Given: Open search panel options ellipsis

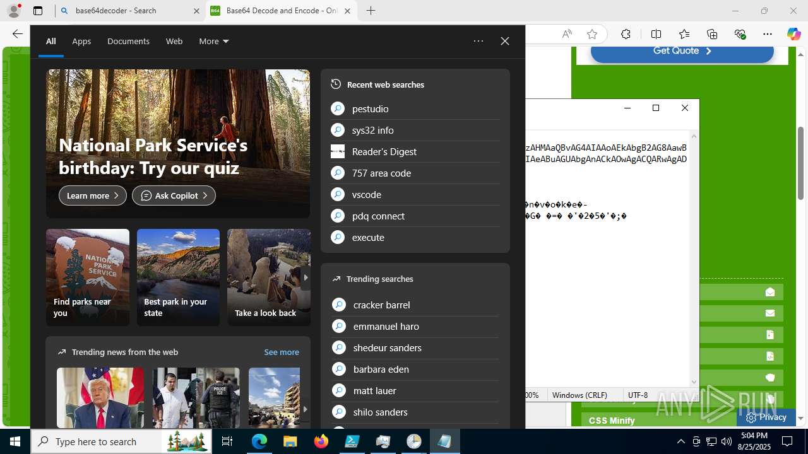Looking at the screenshot, I should pos(478,41).
